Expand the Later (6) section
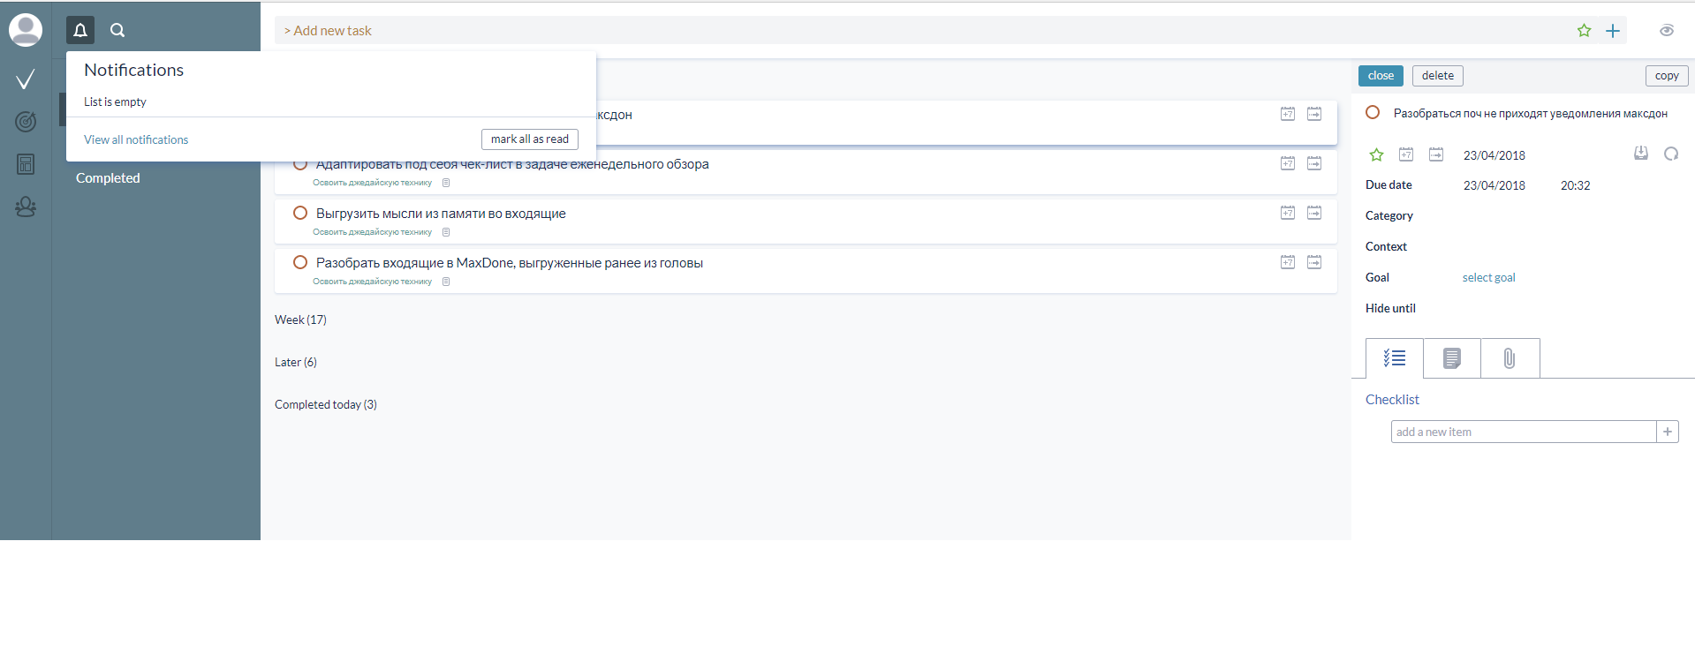 [295, 362]
